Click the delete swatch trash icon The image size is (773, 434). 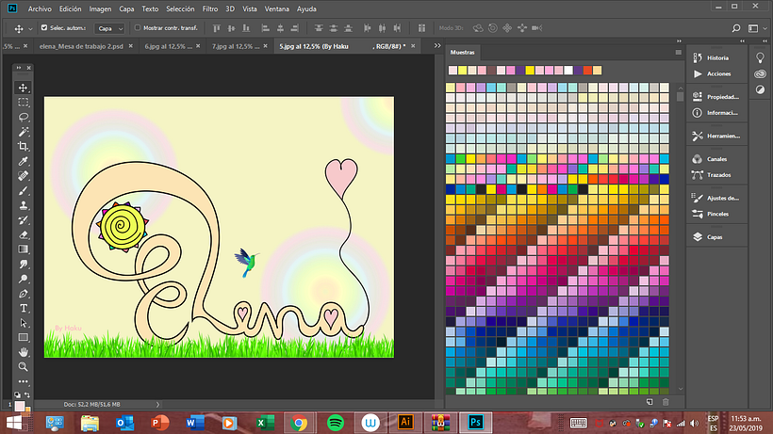coord(666,402)
